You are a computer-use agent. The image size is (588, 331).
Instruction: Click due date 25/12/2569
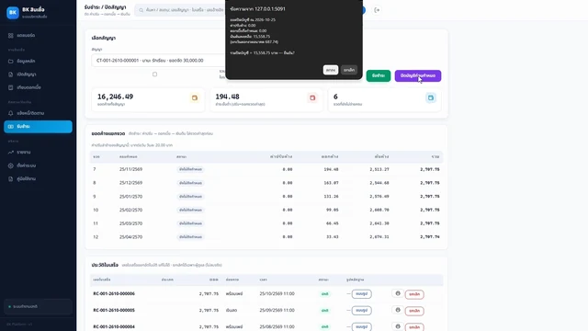[x=130, y=183]
